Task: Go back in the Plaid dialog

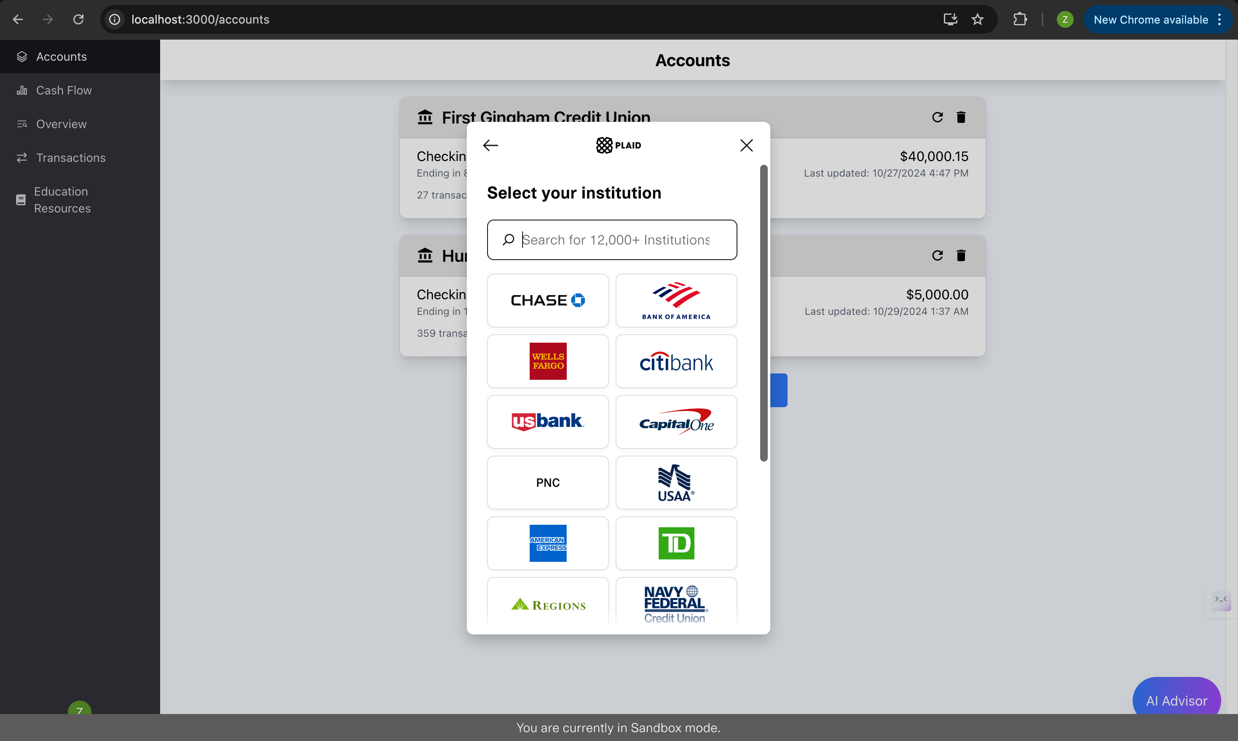Action: pos(490,145)
